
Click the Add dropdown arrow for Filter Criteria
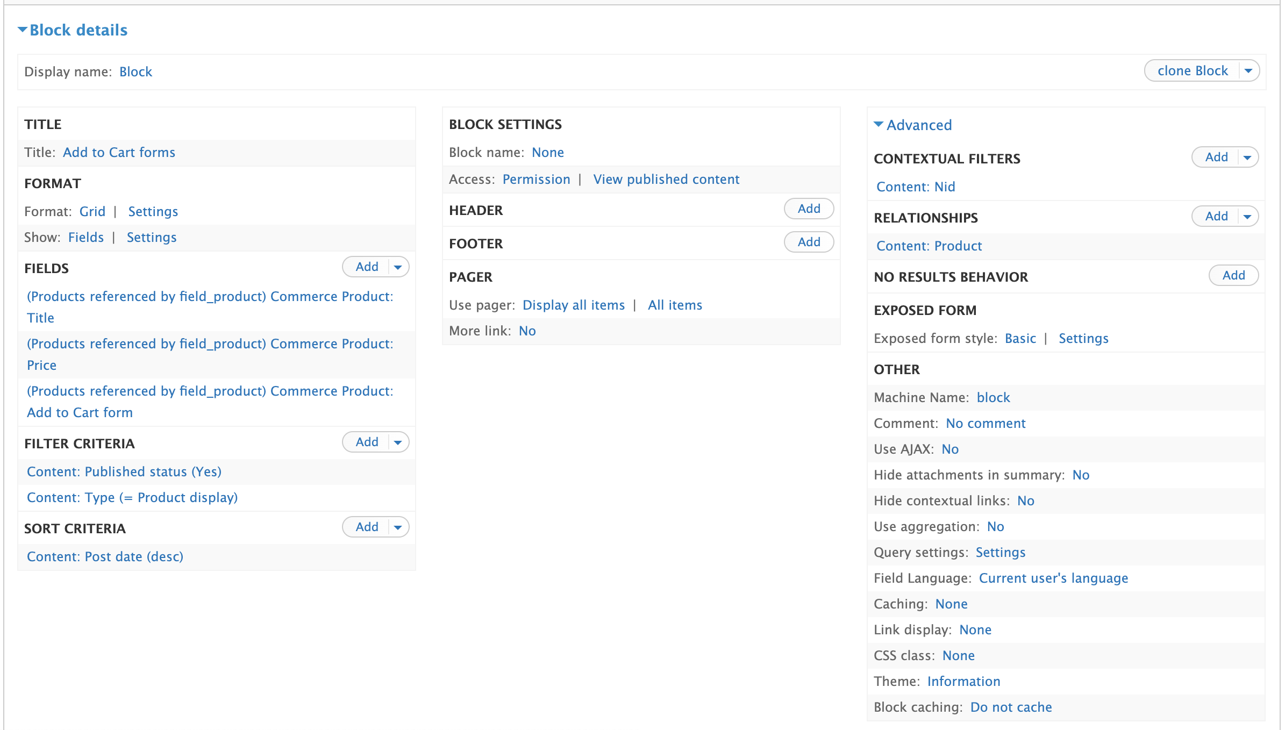pos(399,441)
